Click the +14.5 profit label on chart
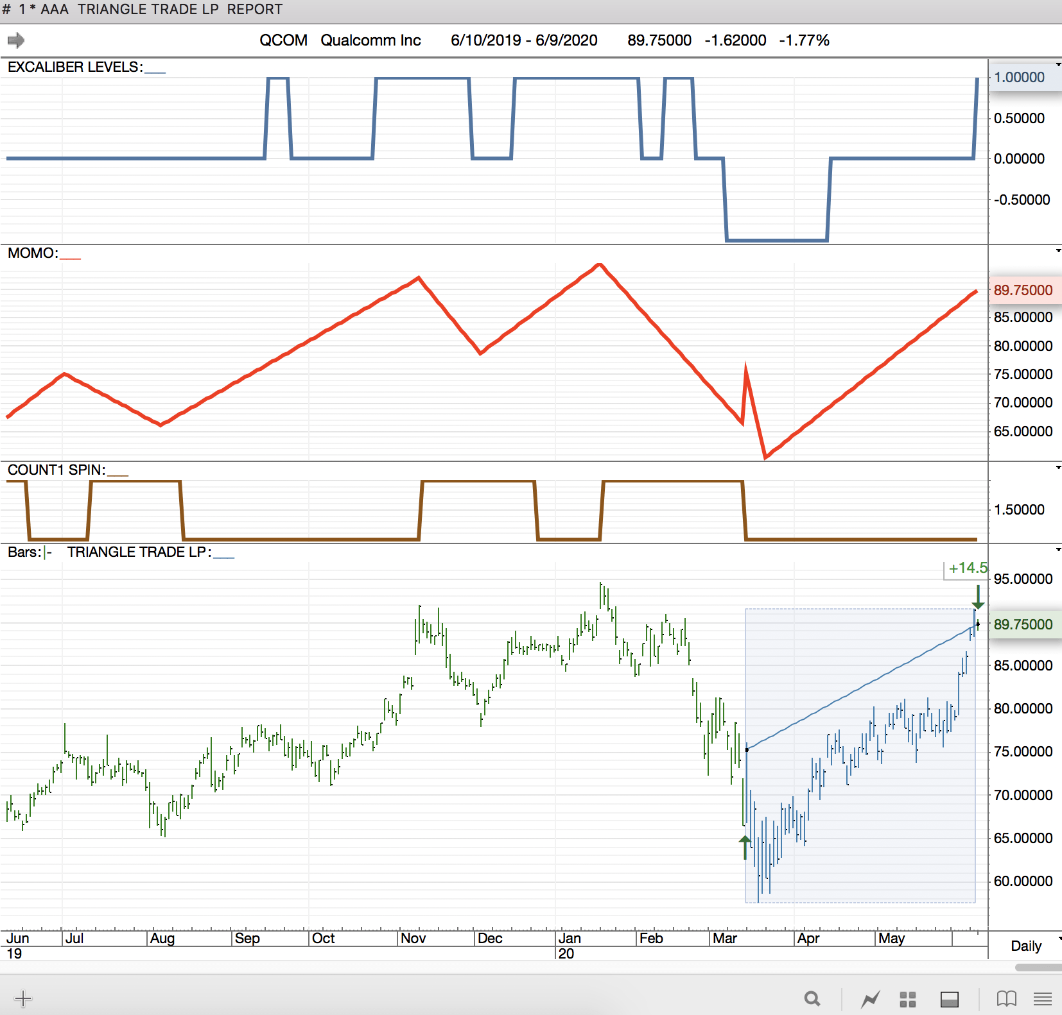Image resolution: width=1062 pixels, height=1015 pixels. [966, 568]
